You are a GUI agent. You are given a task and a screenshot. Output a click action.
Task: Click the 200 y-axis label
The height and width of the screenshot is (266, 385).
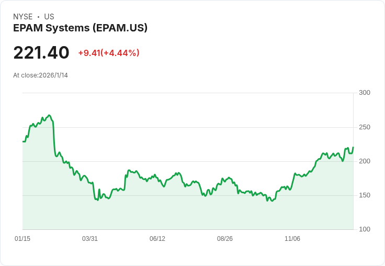coord(365,161)
